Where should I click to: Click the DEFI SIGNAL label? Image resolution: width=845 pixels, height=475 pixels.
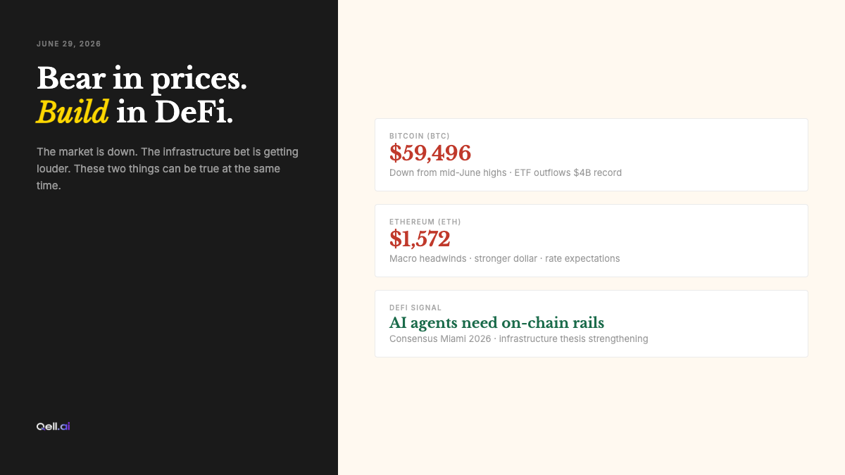(415, 308)
